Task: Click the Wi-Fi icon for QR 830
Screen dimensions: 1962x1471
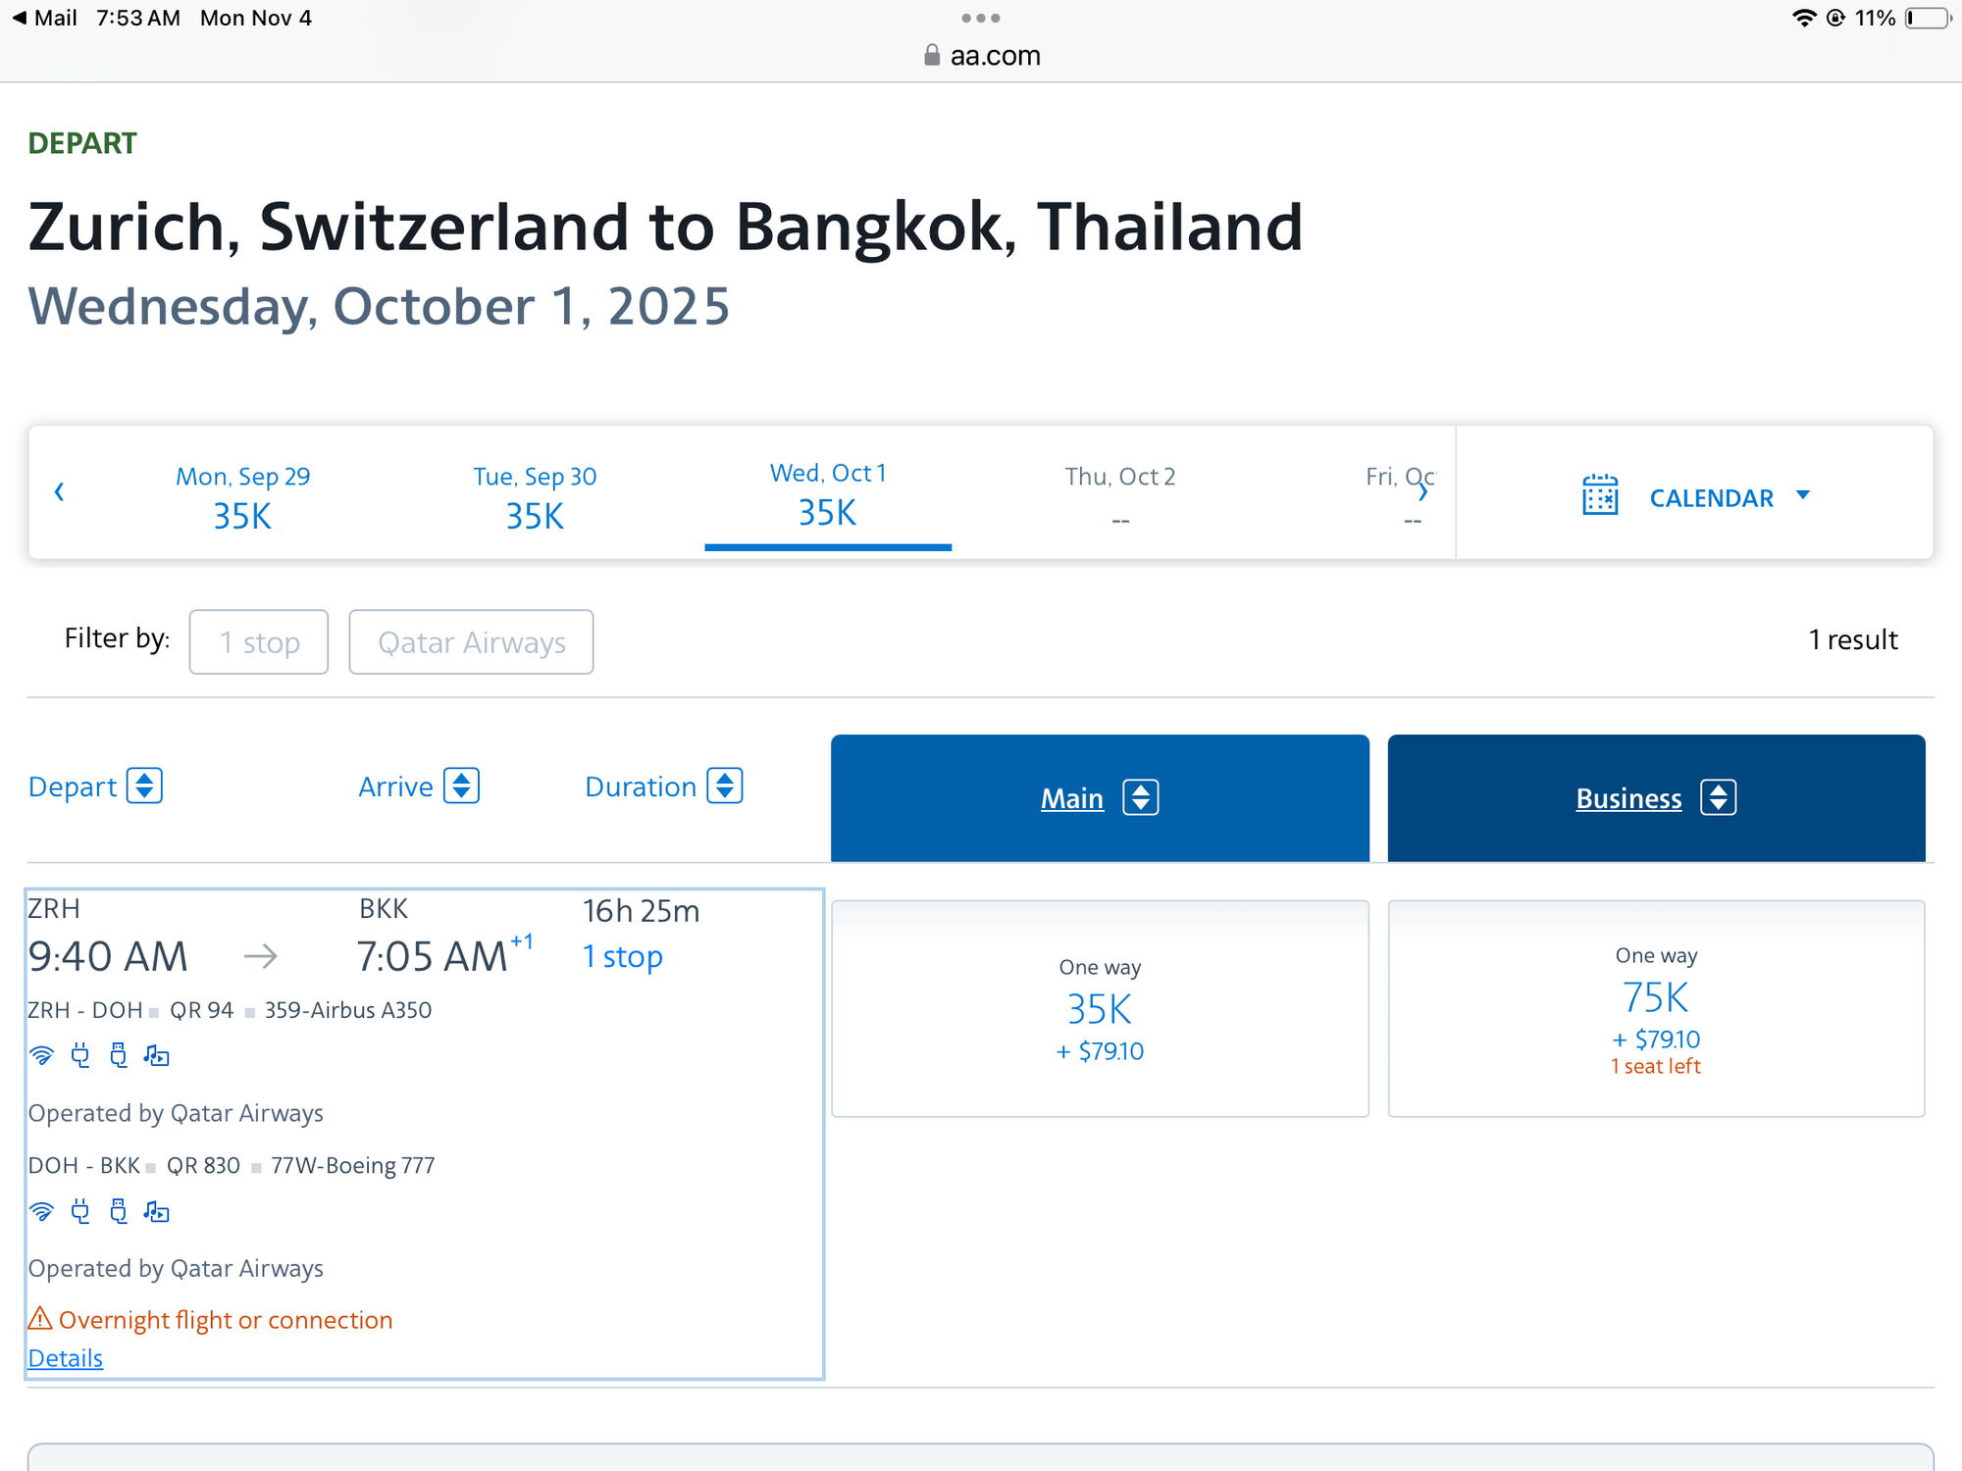Action: [x=41, y=1212]
